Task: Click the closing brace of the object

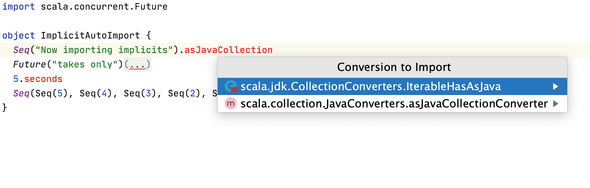Action: (4, 108)
